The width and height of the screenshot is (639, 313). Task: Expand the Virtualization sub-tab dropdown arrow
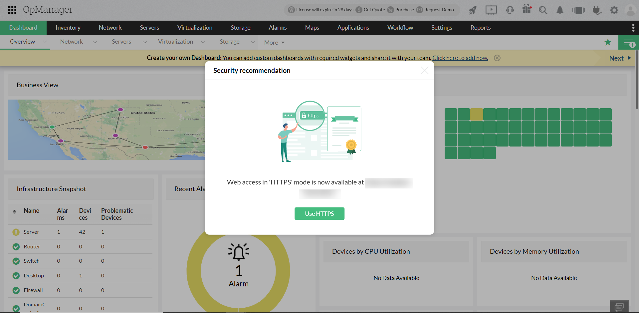[203, 42]
